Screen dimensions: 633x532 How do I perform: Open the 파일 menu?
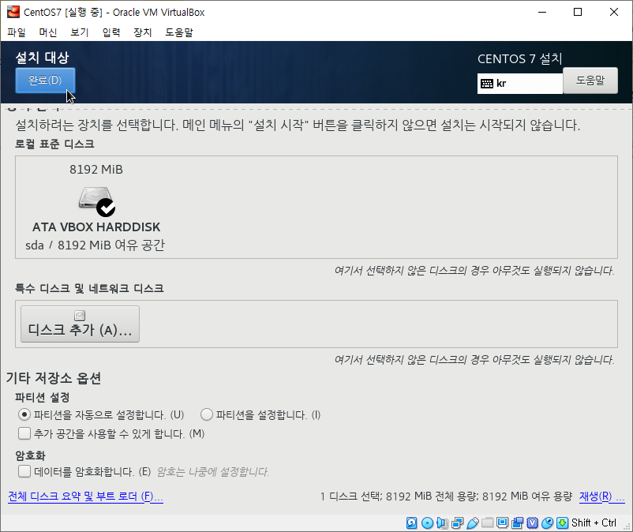17,32
